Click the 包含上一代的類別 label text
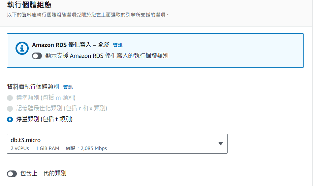Image resolution: width=313 pixels, height=186 pixels. (43, 173)
